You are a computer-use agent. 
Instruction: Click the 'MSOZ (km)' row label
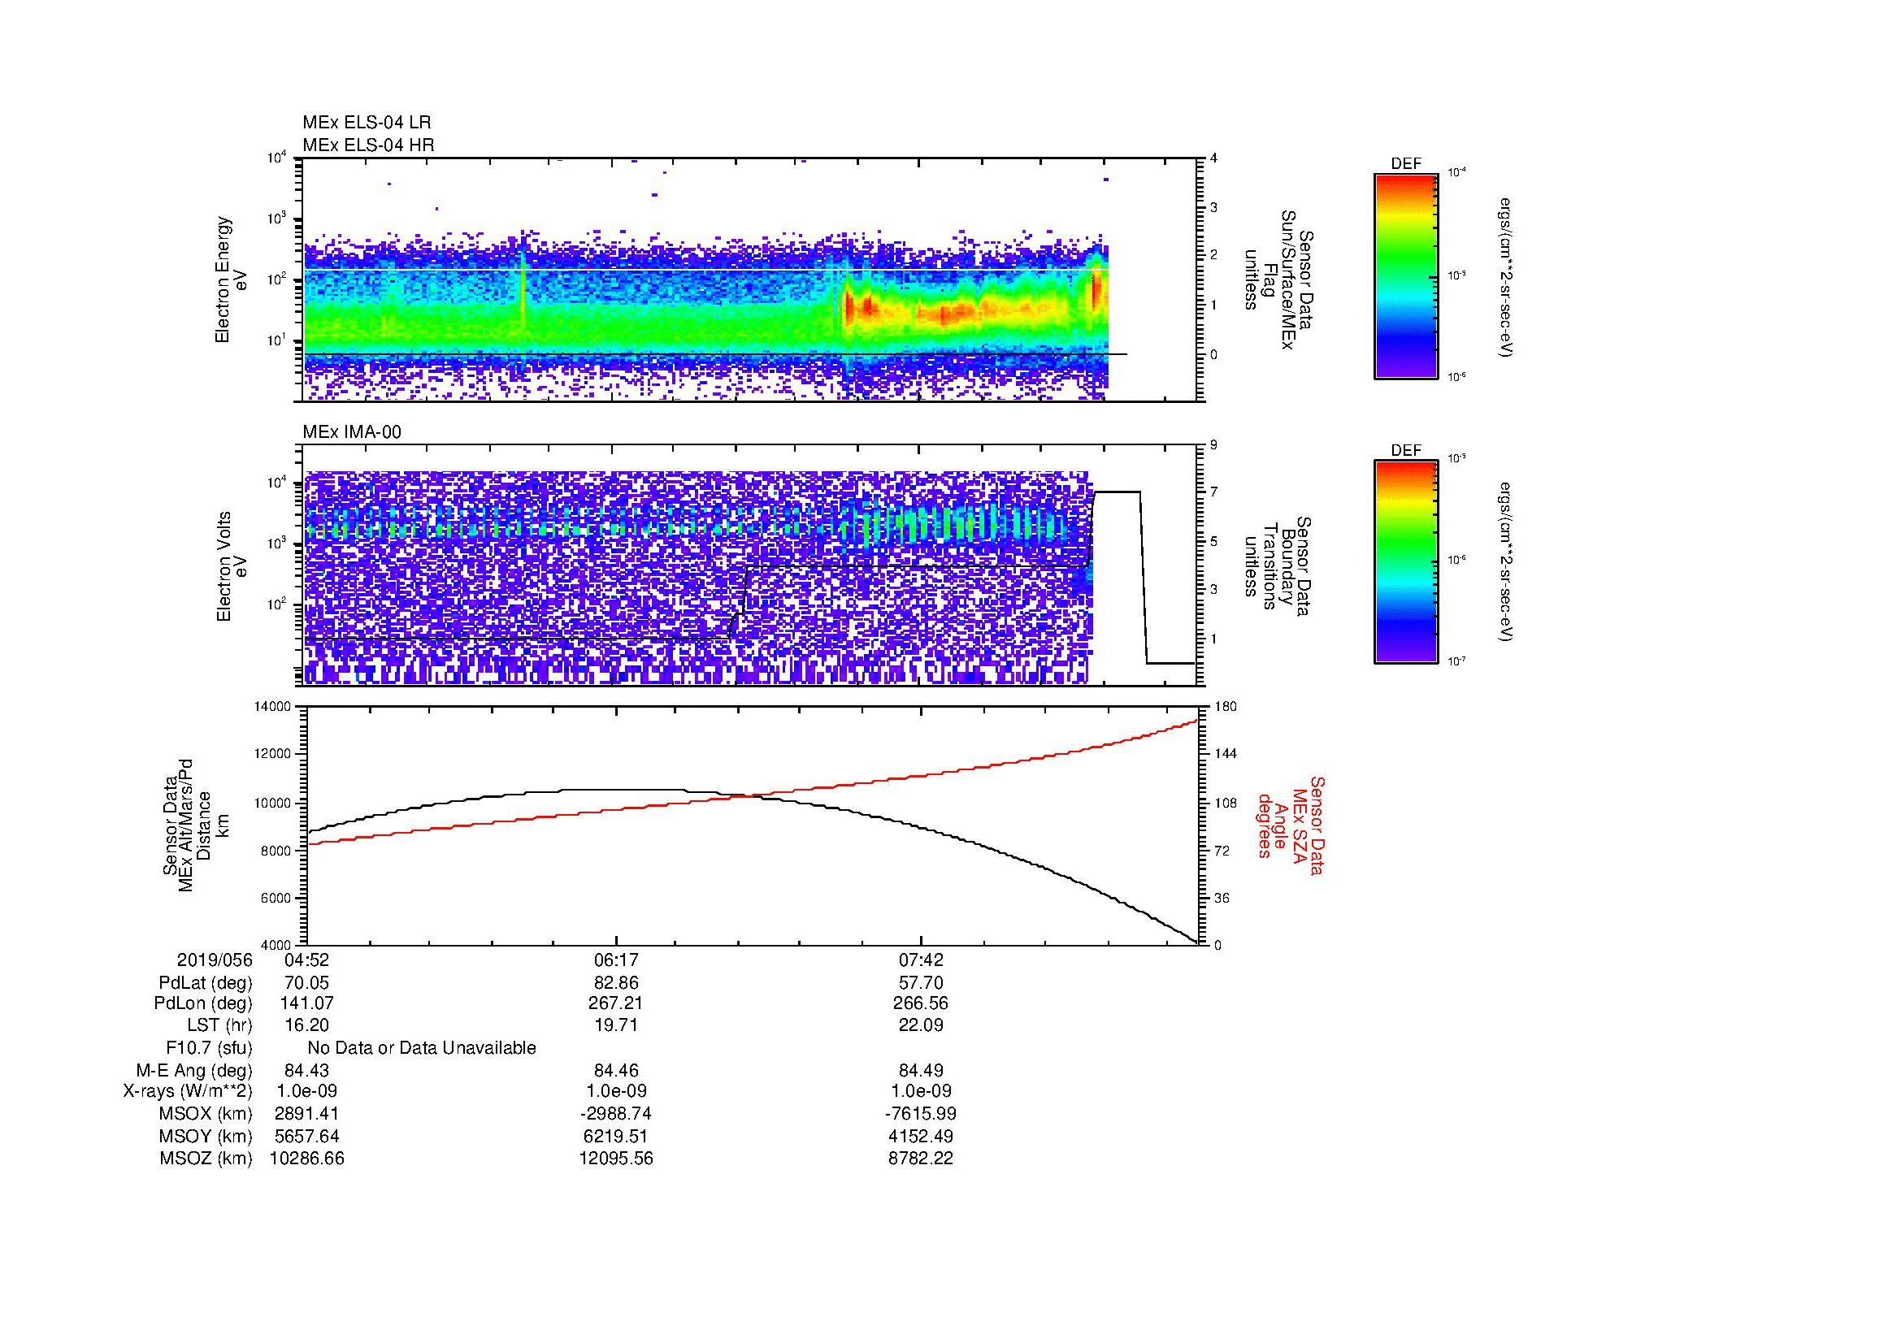coord(206,1159)
